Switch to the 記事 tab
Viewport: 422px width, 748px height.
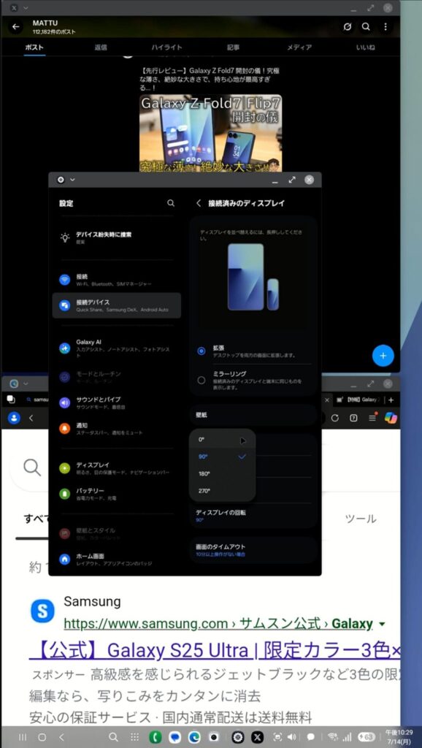coord(233,47)
